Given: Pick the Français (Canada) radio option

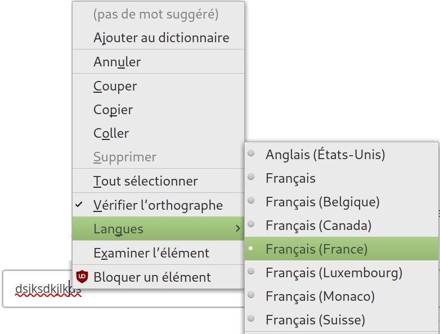Looking at the screenshot, I should (318, 225).
